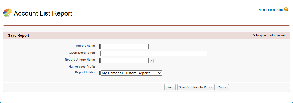Focus the Report Name text field
Viewport: 293px width, 103px height.
pos(125,46)
